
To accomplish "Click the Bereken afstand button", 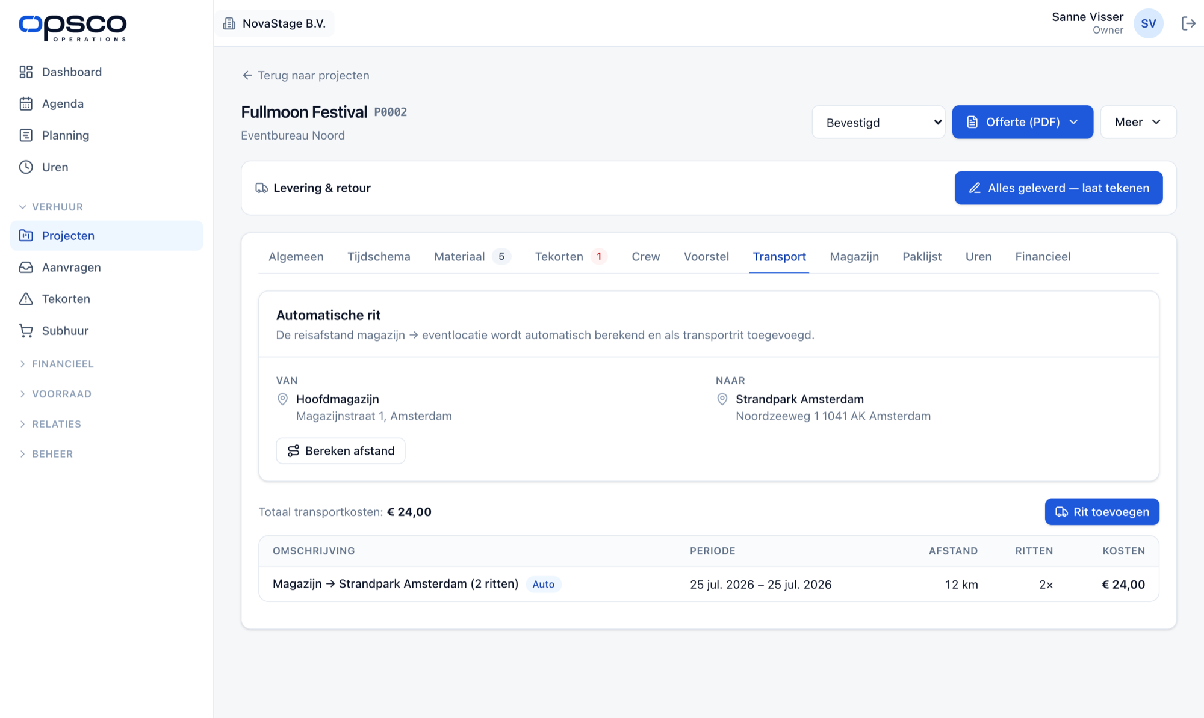I will [341, 451].
